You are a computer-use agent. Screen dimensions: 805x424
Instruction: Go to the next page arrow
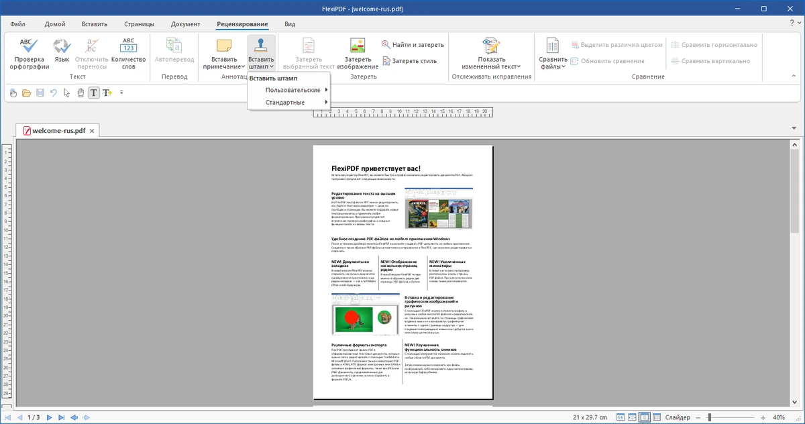pyautogui.click(x=48, y=417)
